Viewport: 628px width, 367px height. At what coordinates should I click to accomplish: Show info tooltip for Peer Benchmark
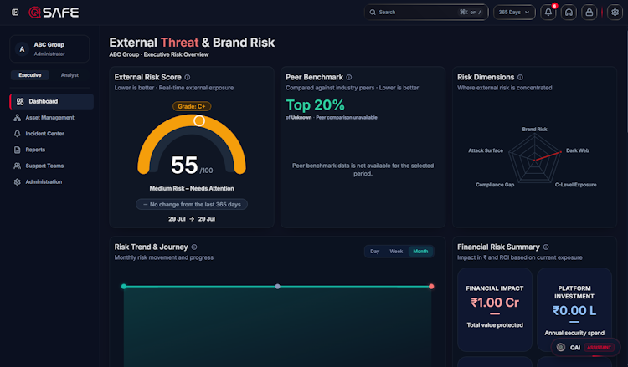tap(349, 77)
